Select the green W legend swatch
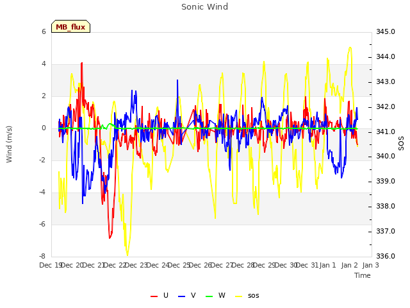Screen dimensions: 410x308 click(209, 296)
